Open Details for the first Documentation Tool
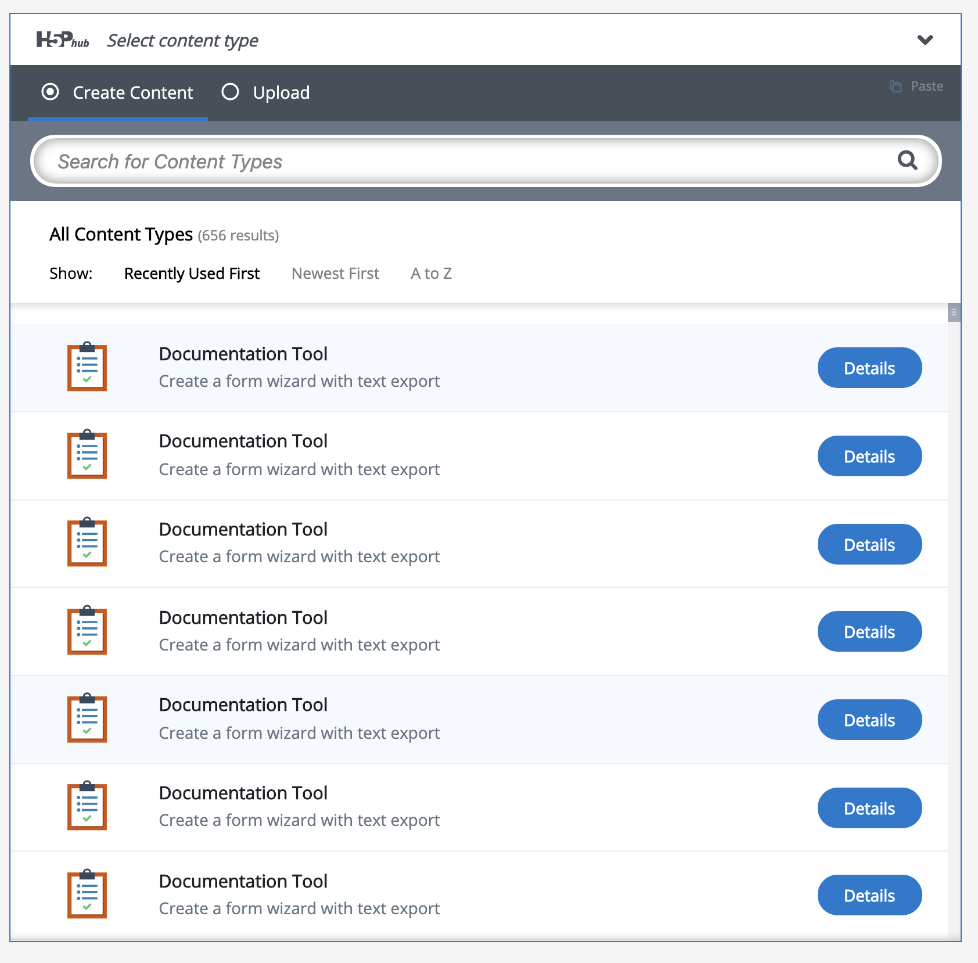Image resolution: width=978 pixels, height=963 pixels. tap(869, 368)
